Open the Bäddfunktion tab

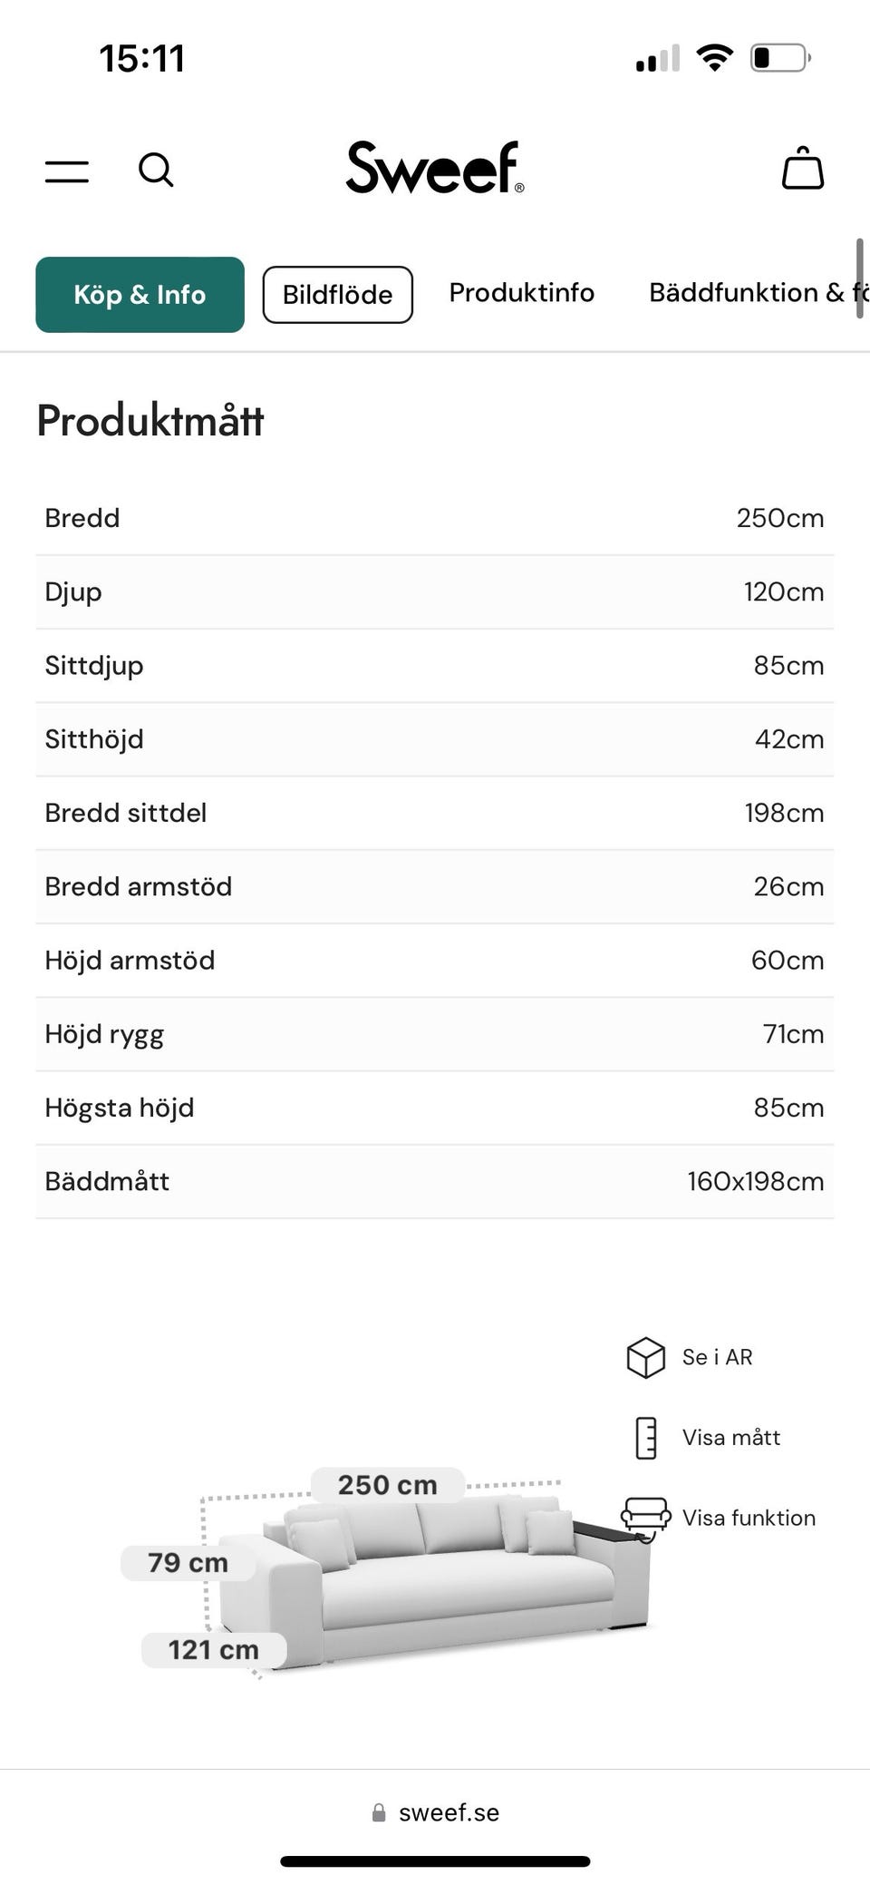tap(752, 292)
